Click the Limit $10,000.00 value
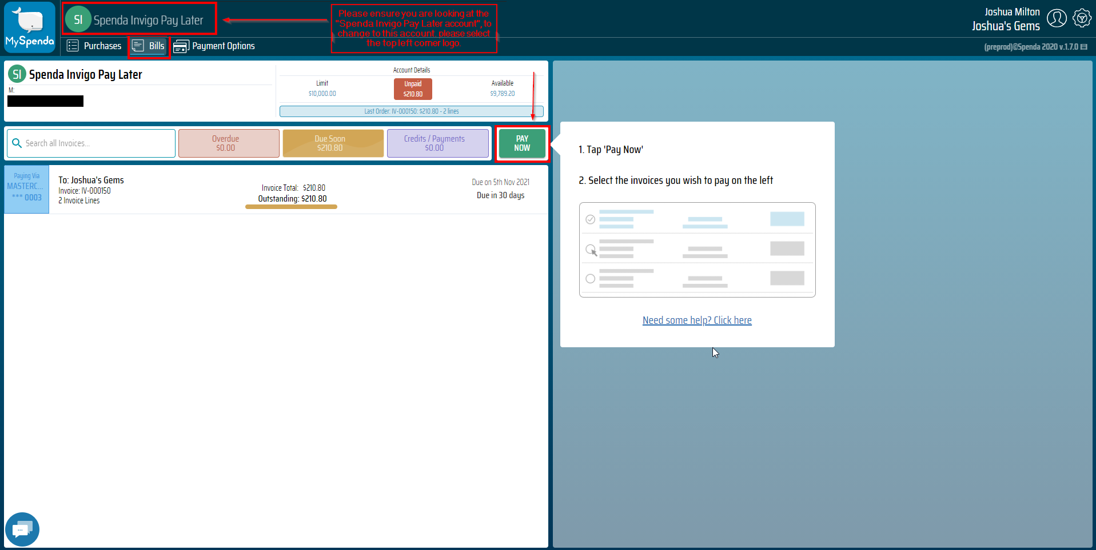 point(322,94)
